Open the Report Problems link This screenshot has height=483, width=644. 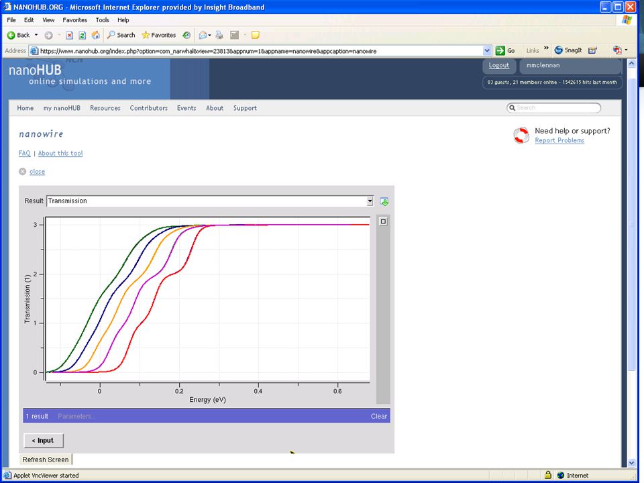coord(559,140)
